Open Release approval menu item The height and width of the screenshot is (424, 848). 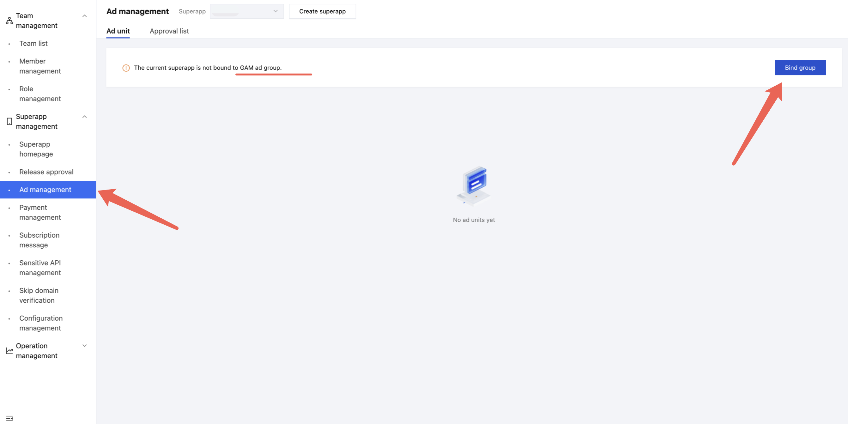(46, 172)
